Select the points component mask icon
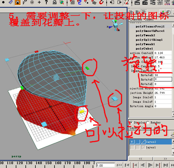Viewport: 174px width, 168px height. click(x=3, y=2)
